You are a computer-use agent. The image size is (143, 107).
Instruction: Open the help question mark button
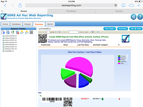(x=140, y=17)
